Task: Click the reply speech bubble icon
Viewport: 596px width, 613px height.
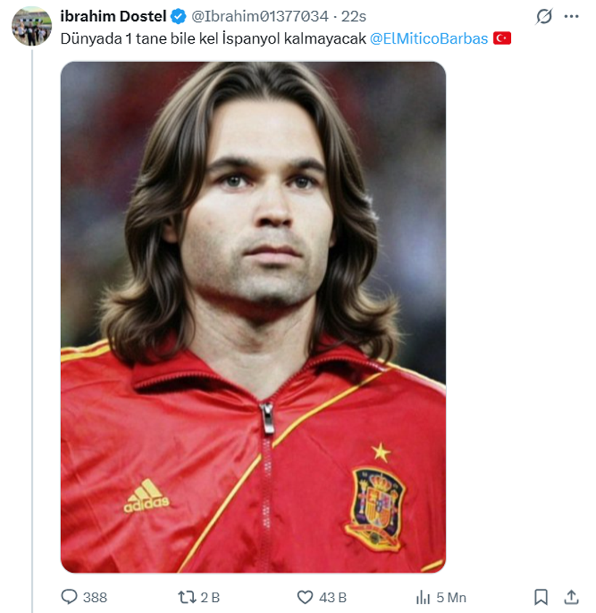Action: coord(69,597)
